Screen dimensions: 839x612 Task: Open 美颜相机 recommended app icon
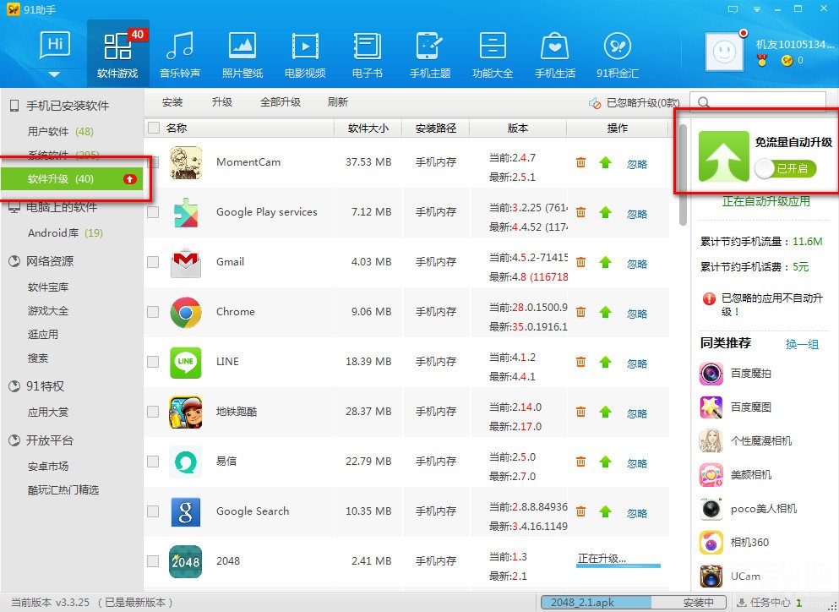(711, 474)
